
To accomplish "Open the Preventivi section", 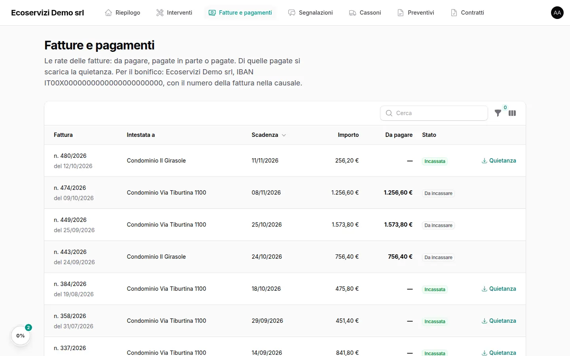I will [x=416, y=13].
